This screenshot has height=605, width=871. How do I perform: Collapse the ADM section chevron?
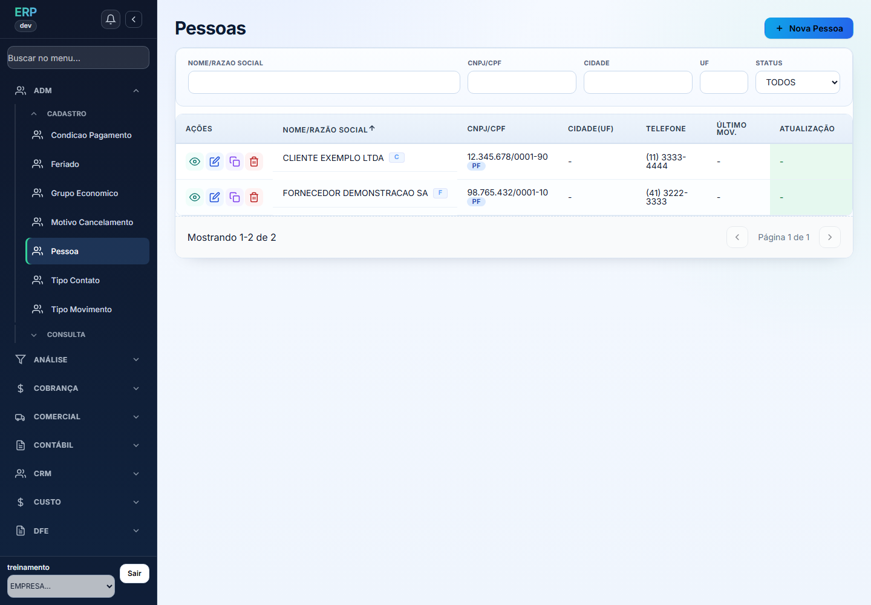[136, 91]
